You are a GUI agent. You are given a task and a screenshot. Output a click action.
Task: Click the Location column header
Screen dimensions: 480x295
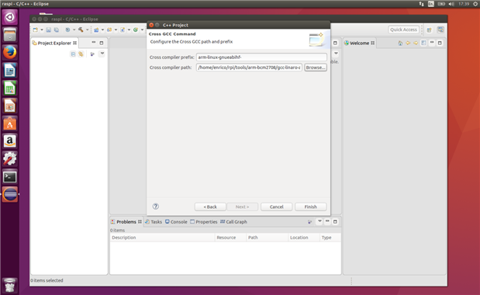click(304, 238)
